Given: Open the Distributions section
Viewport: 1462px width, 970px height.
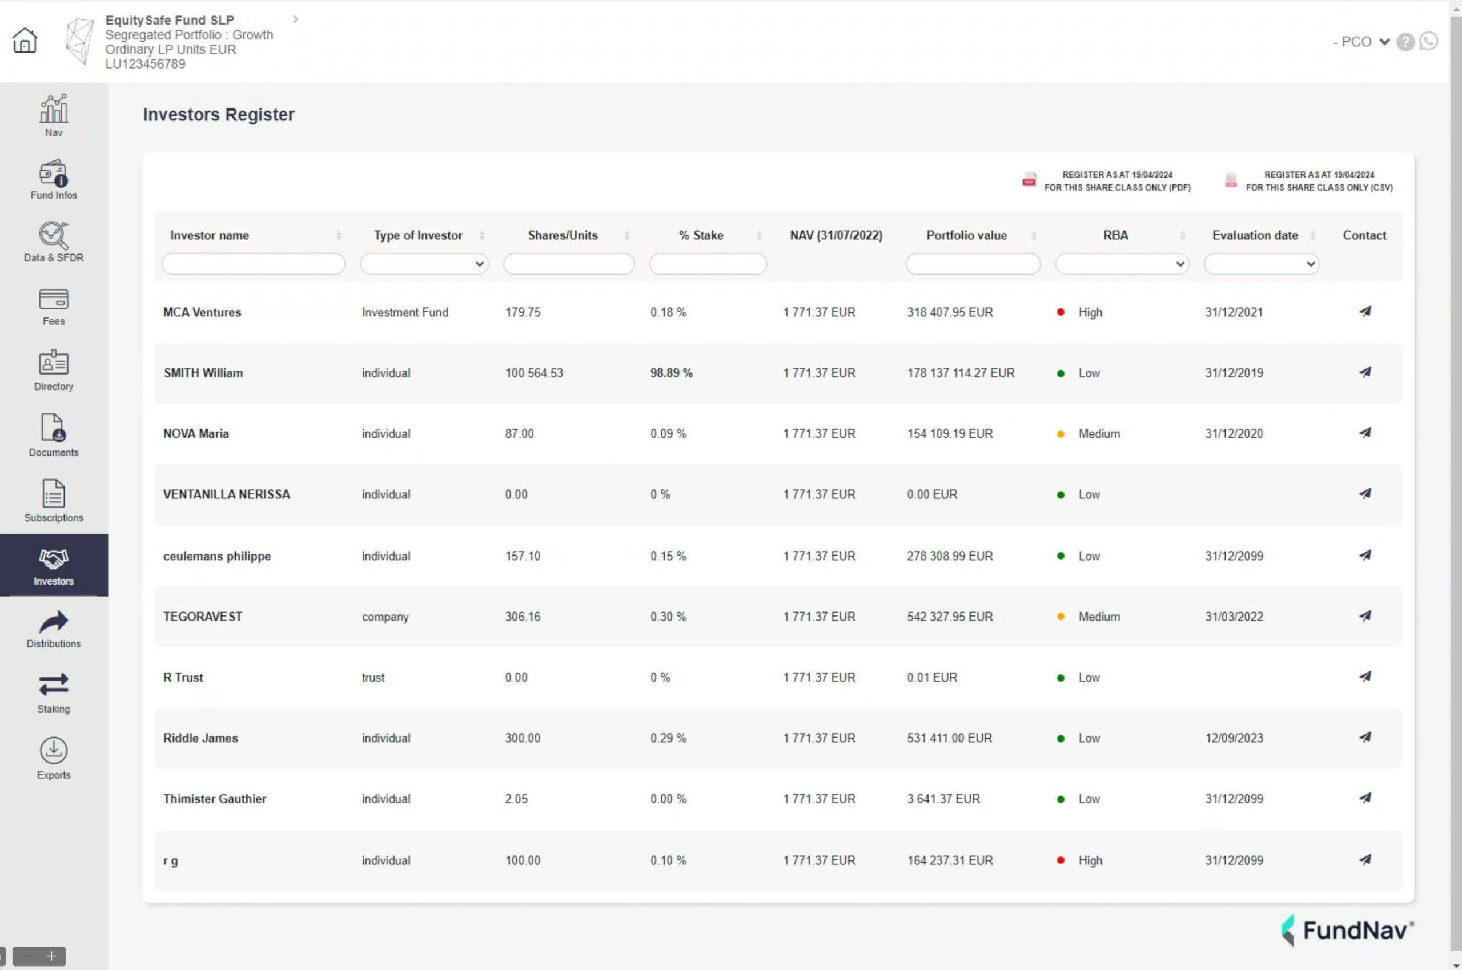Looking at the screenshot, I should [x=54, y=629].
